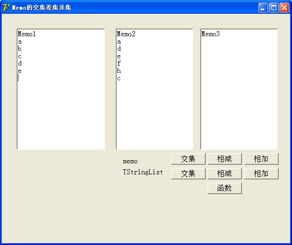Click the 'Memo2' first line text
The height and width of the screenshot is (245, 292).
(x=126, y=34)
